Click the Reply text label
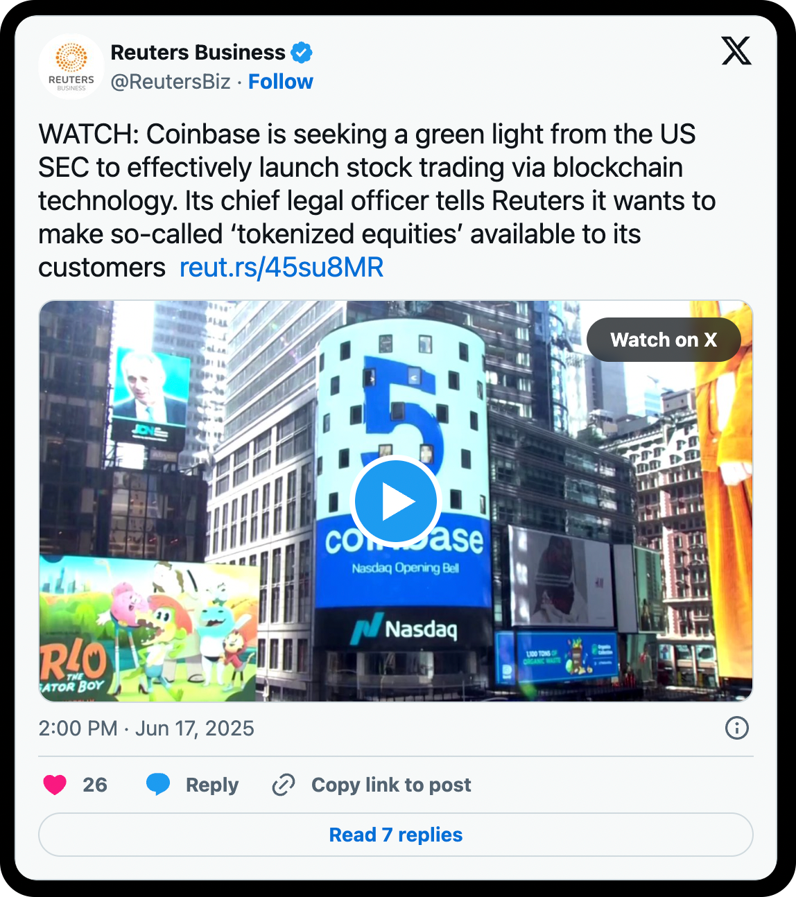Screen dimensions: 796x897 point(212,785)
